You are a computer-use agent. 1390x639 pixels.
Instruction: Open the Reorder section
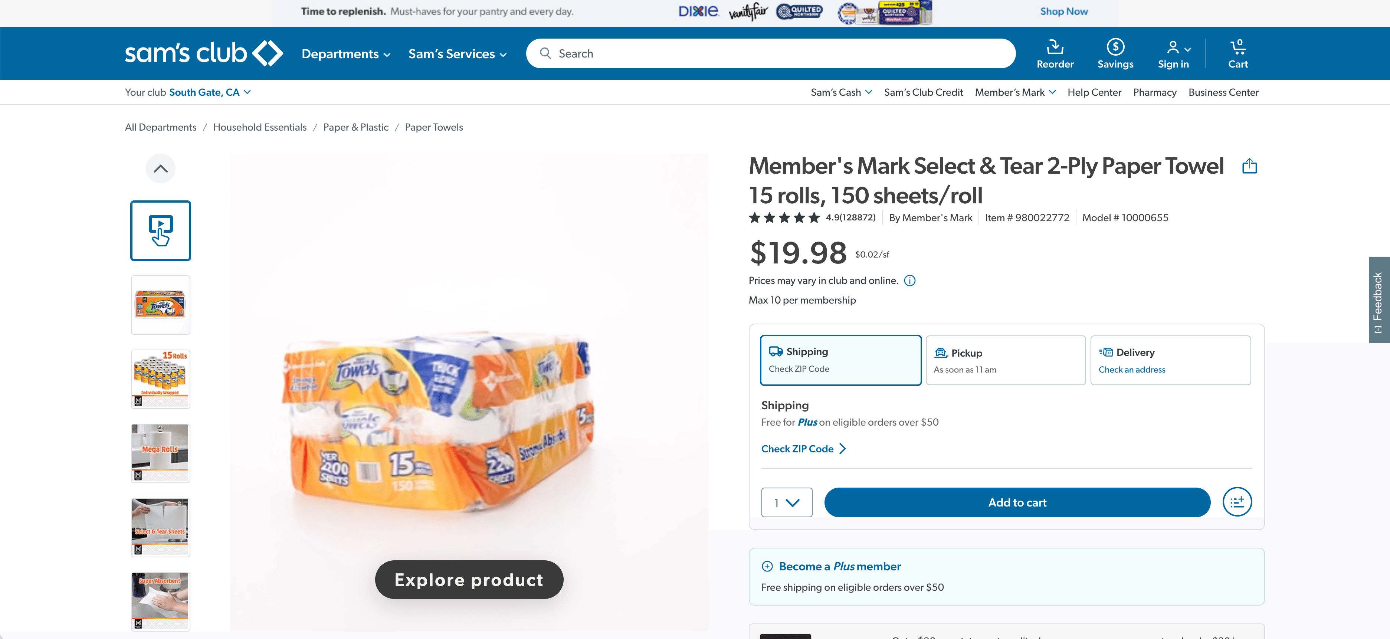click(1055, 53)
